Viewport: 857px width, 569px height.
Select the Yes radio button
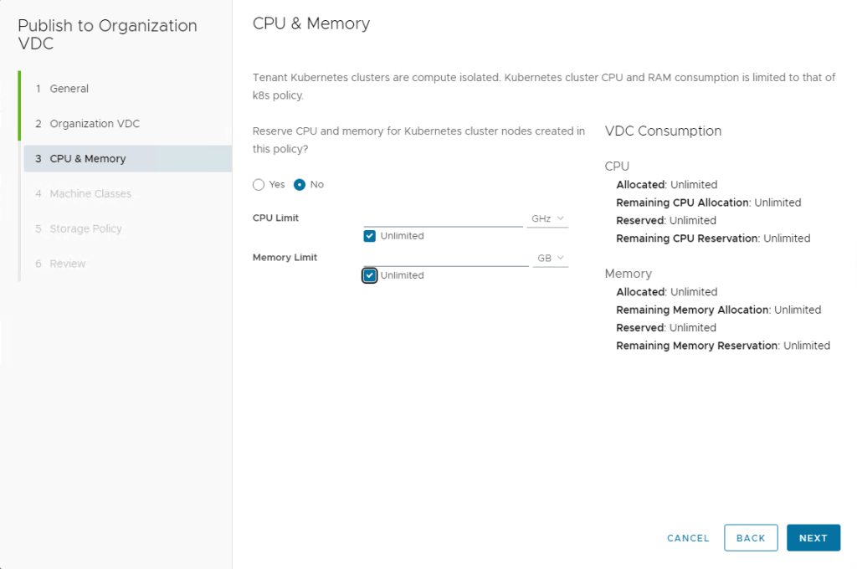tap(259, 185)
